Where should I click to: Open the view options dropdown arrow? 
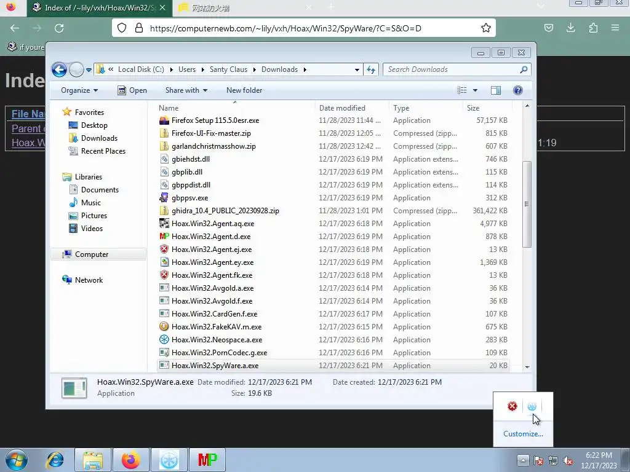475,90
